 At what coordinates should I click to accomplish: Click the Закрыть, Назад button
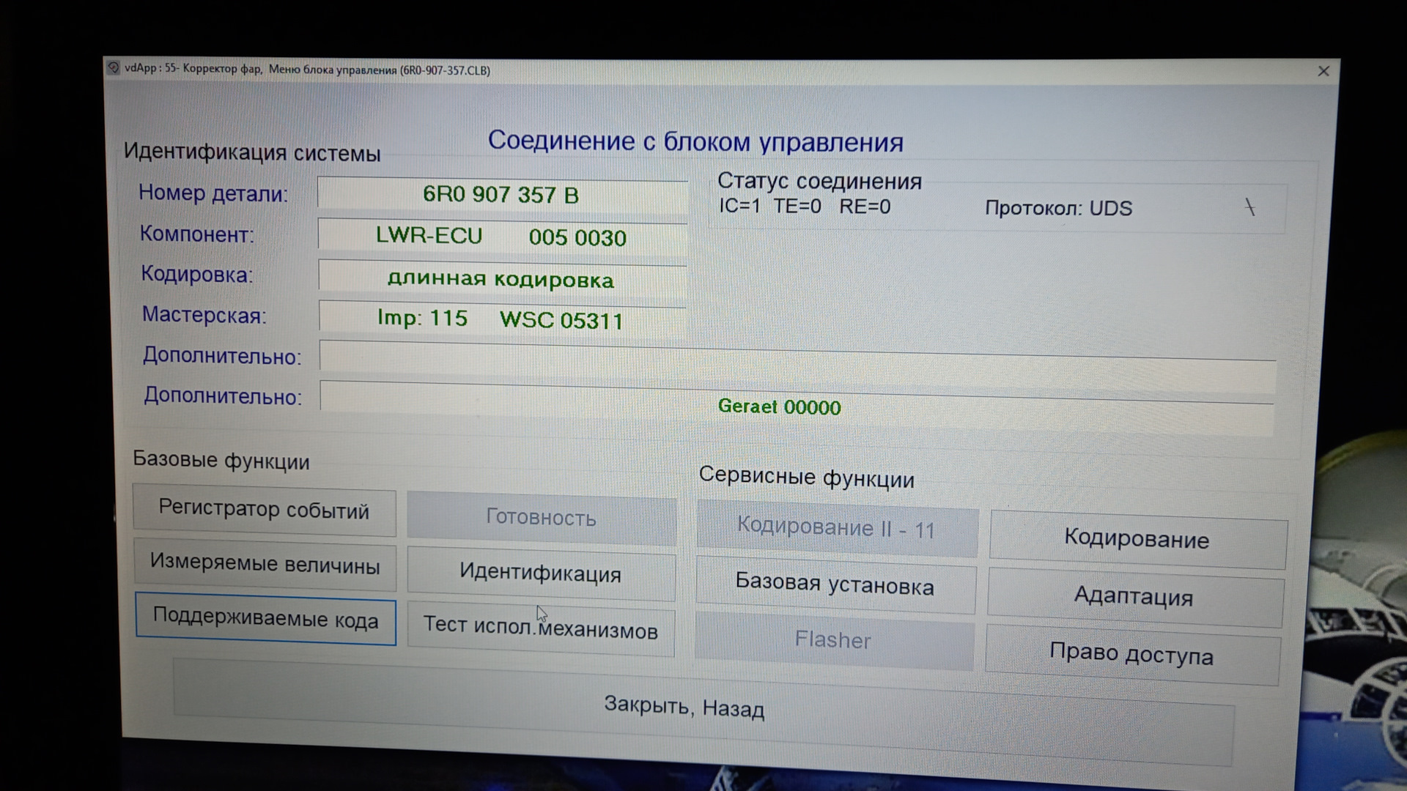click(702, 712)
